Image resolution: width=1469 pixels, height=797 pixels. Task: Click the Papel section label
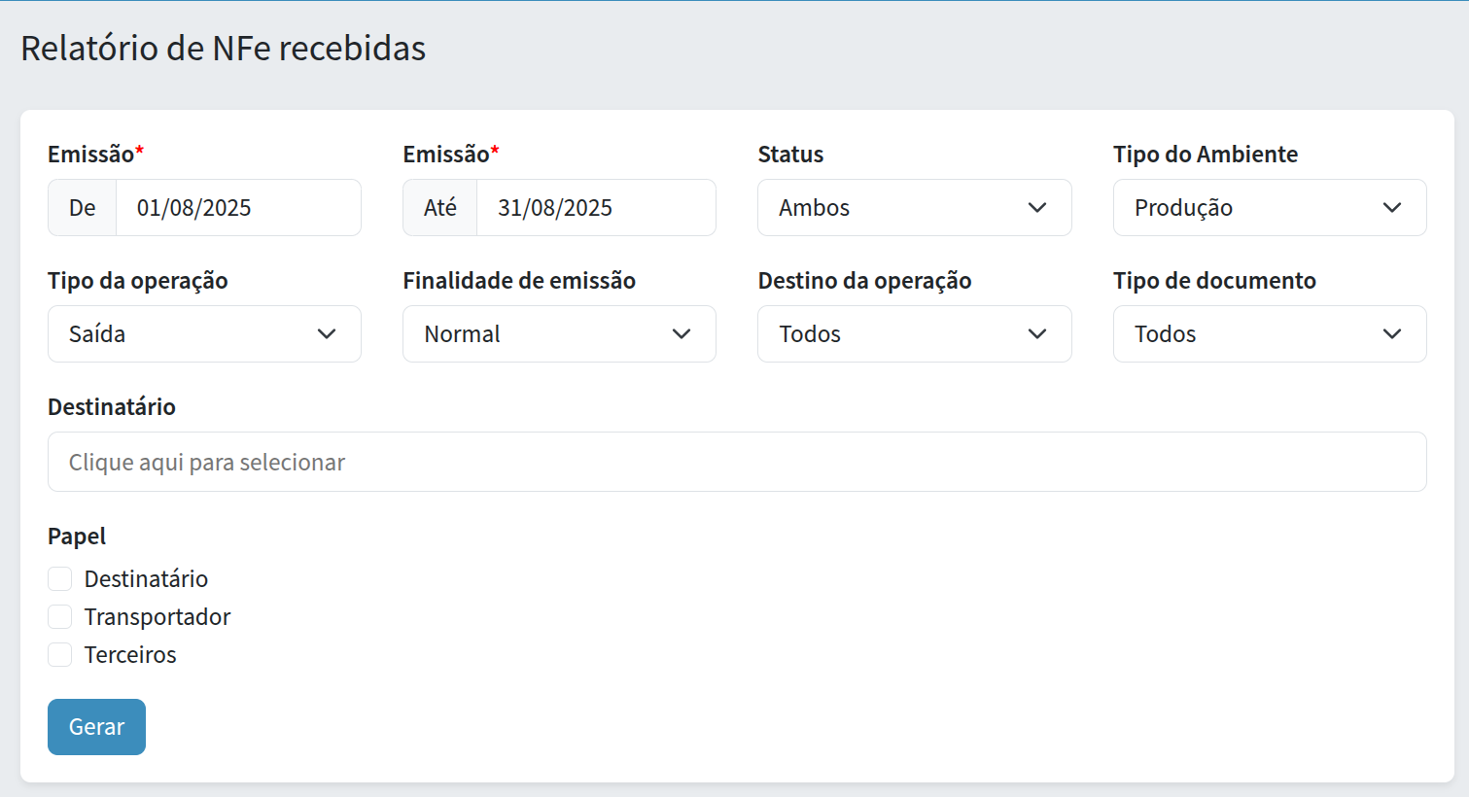[77, 537]
